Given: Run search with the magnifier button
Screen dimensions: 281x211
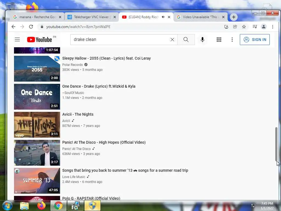Looking at the screenshot, I should tap(186, 40).
